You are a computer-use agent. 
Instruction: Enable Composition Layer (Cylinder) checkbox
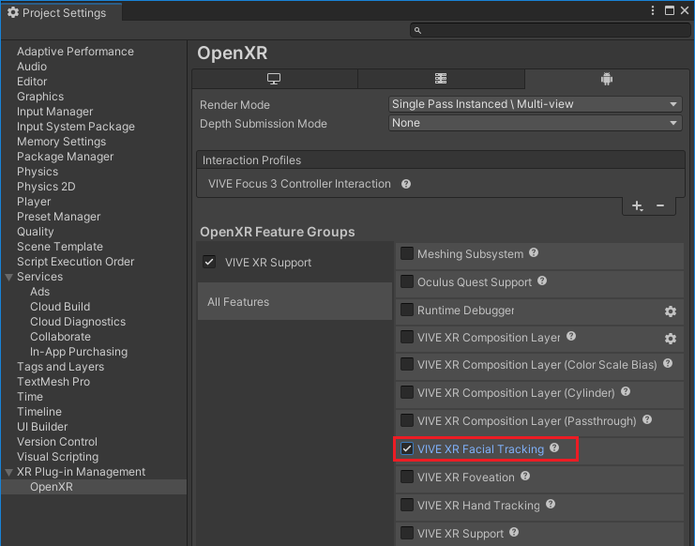[x=407, y=392]
